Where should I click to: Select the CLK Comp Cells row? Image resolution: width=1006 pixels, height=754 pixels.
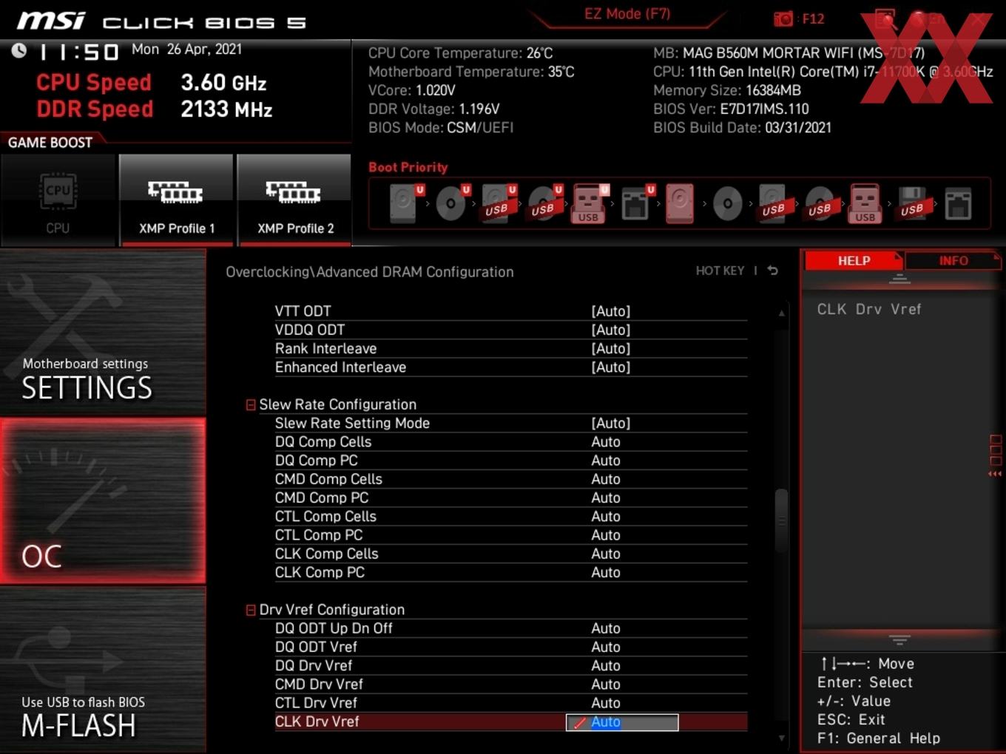510,554
